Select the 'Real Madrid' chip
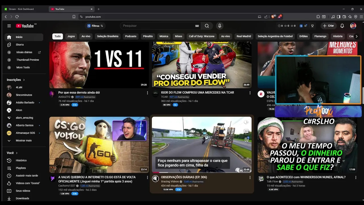Image resolution: width=364 pixels, height=205 pixels. 244,36
